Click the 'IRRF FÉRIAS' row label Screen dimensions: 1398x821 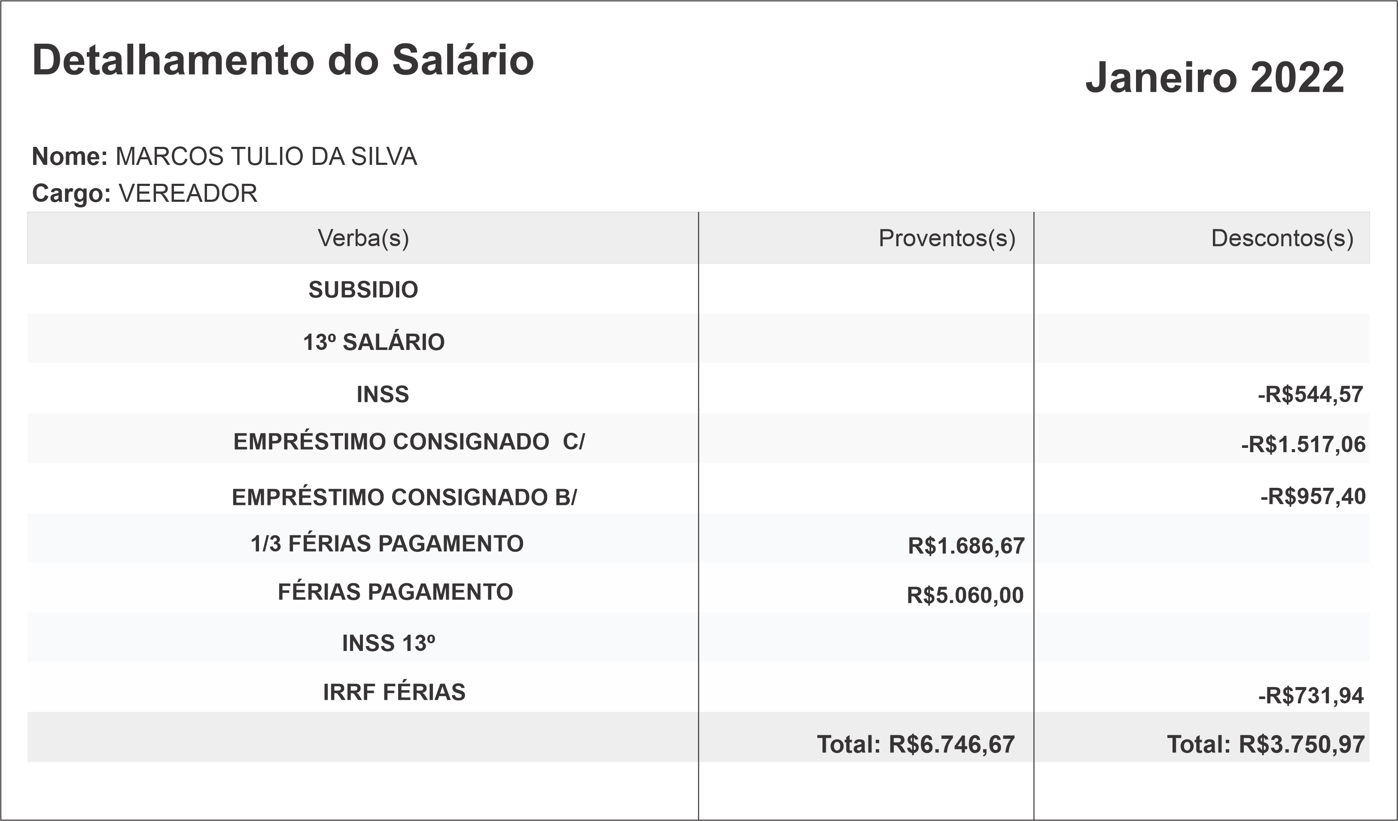pyautogui.click(x=394, y=692)
